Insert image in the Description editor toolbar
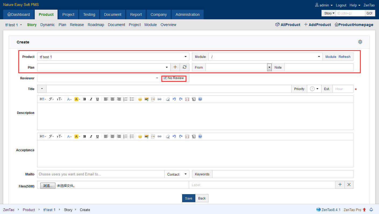 pos(147,99)
